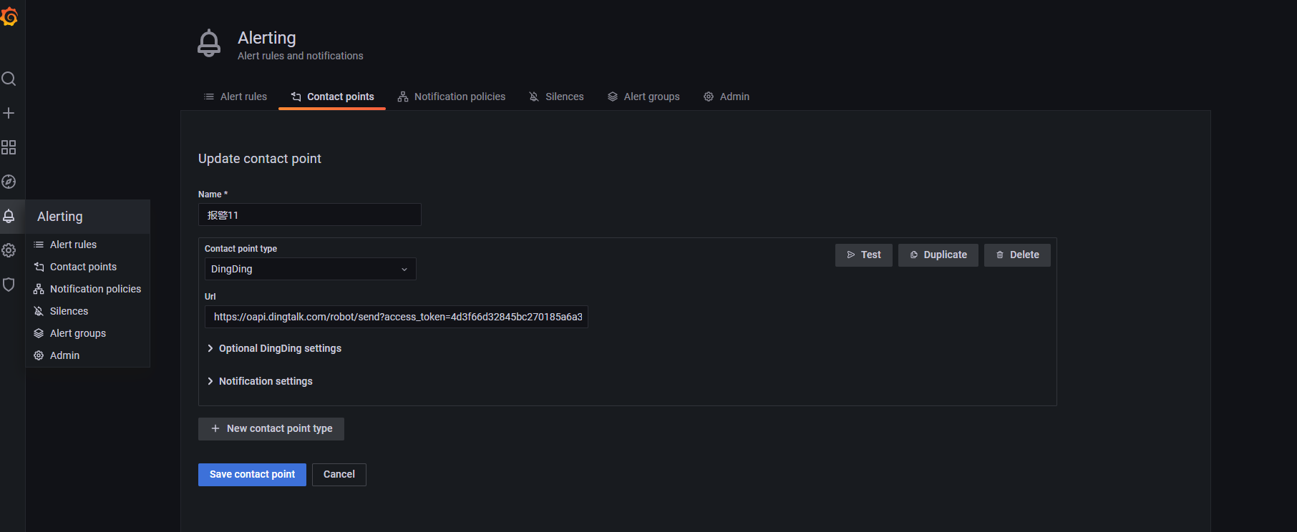Switch to the Silences tab
Screen dimensions: 1297x532
[556, 97]
